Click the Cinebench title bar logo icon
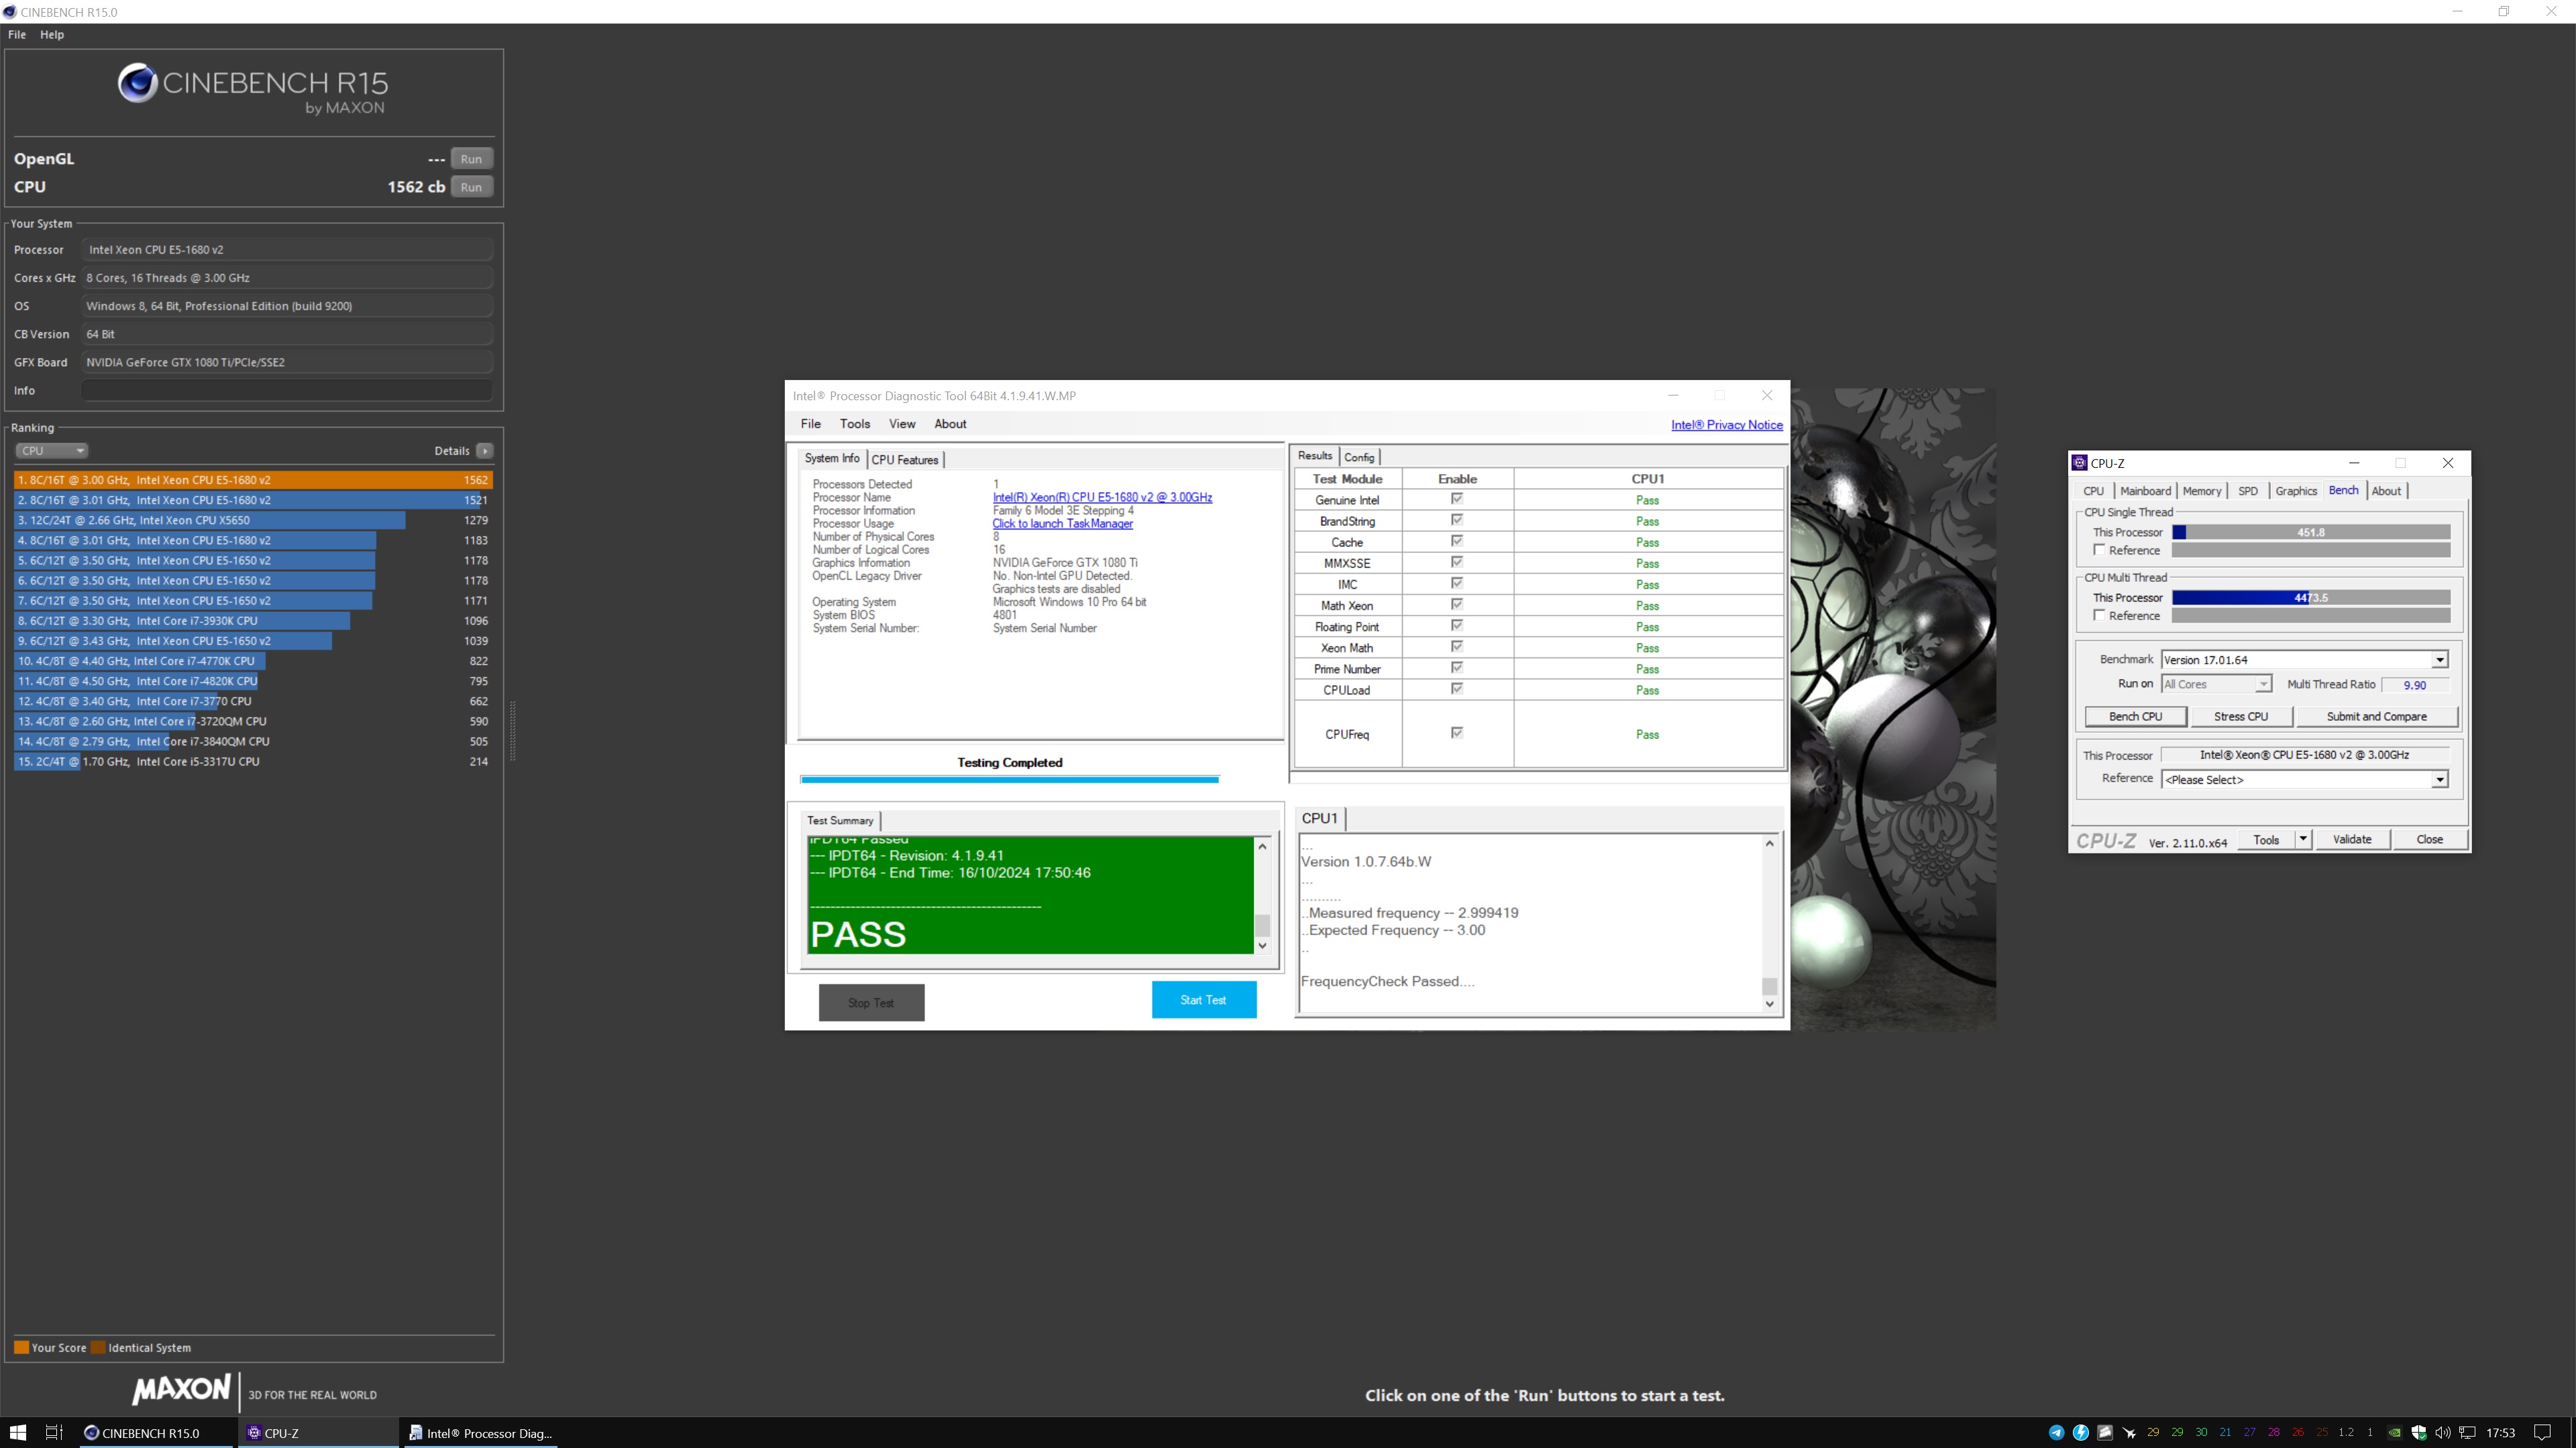This screenshot has width=2576, height=1448. [x=10, y=12]
